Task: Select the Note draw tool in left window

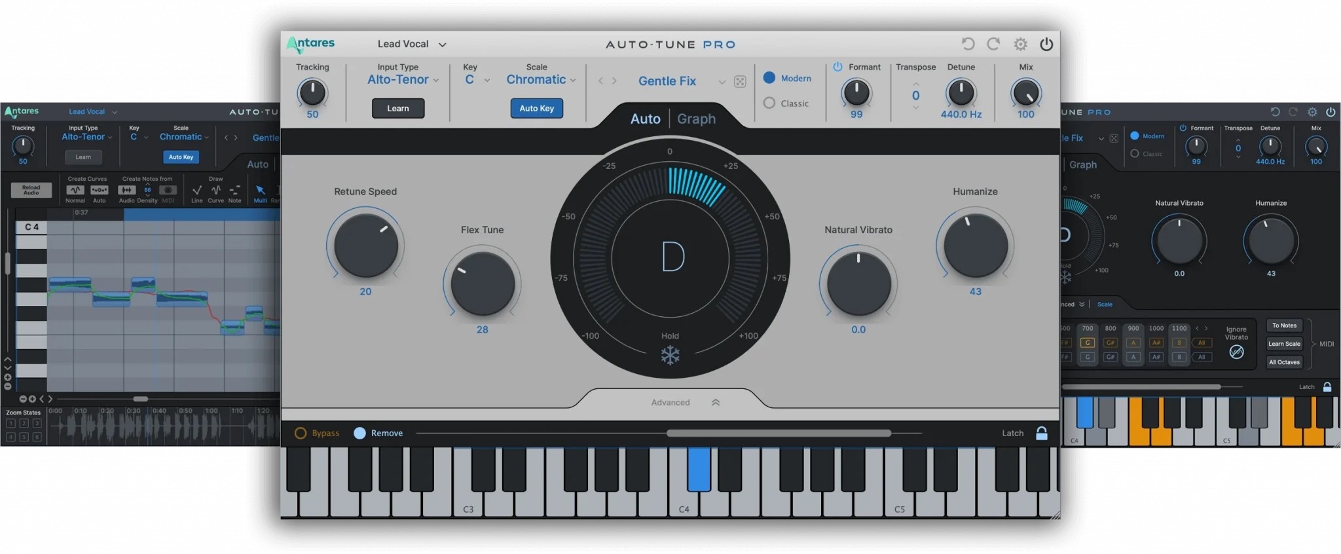Action: pos(234,190)
